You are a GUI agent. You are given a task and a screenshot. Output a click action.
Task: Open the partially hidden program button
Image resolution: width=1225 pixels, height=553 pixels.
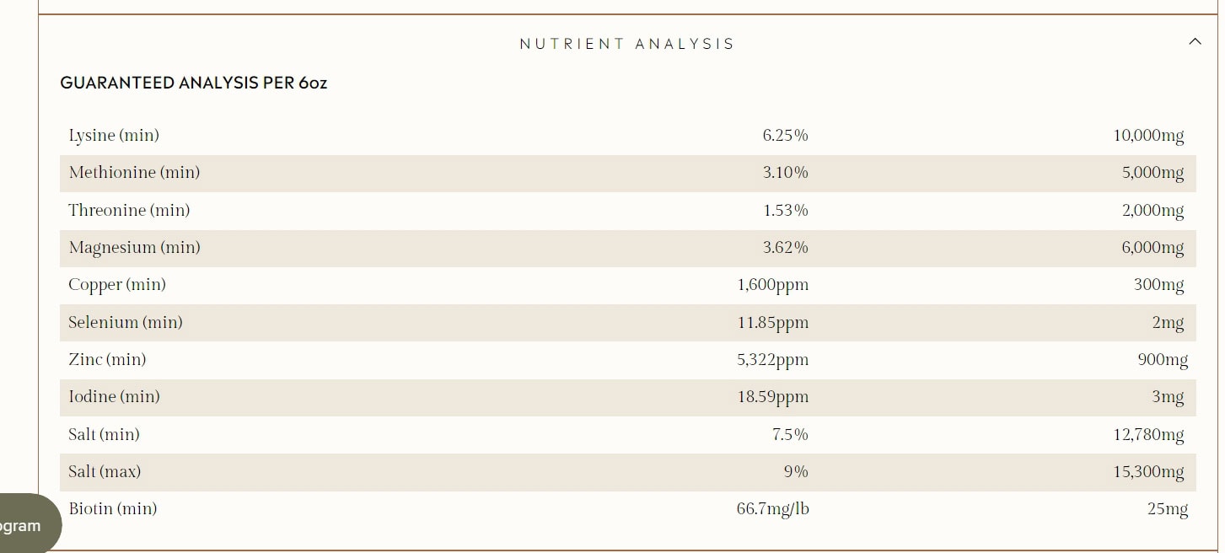pos(27,525)
